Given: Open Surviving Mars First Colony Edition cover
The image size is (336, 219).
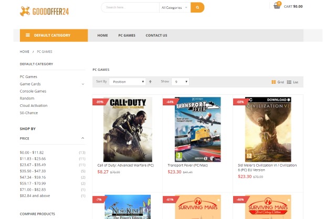Looking at the screenshot, I should 268,207.
